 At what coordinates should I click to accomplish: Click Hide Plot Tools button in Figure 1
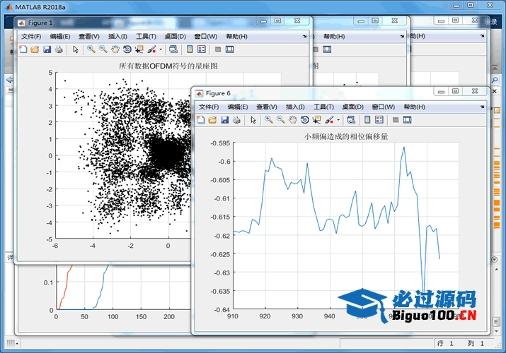(218, 49)
